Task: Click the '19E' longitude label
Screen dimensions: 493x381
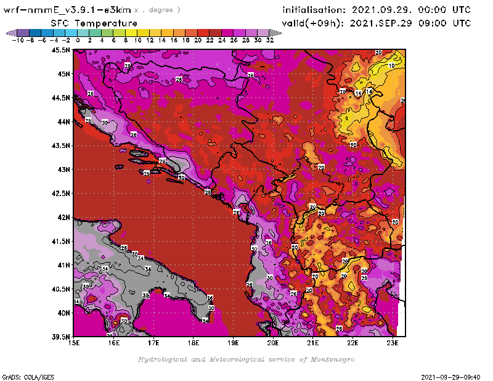Action: click(x=233, y=343)
